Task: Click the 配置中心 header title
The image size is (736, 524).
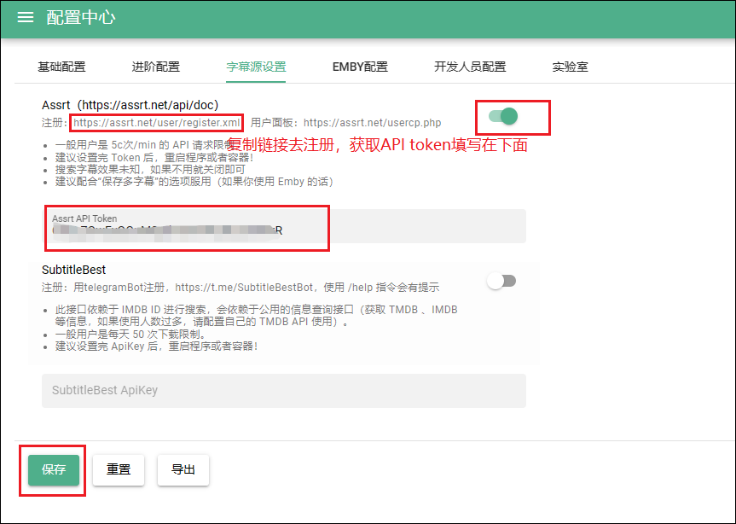Action: pos(80,18)
